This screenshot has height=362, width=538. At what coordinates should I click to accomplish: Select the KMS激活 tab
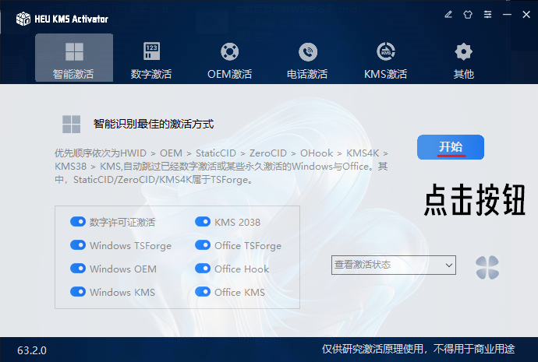tap(385, 60)
